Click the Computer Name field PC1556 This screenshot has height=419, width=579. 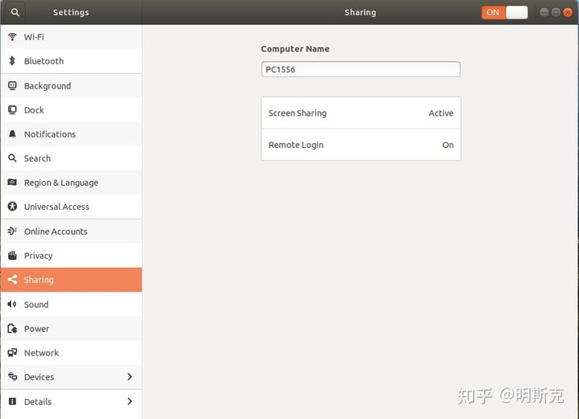point(361,69)
